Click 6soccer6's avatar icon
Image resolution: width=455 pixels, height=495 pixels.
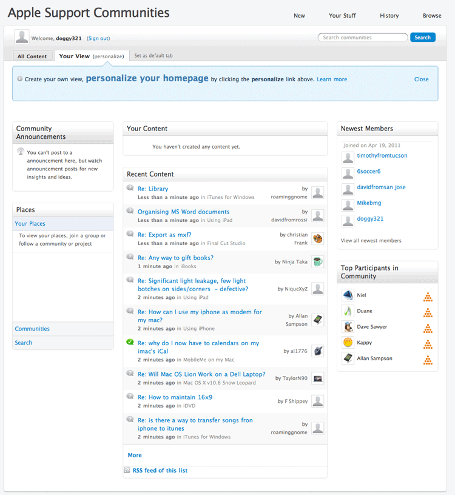point(348,173)
